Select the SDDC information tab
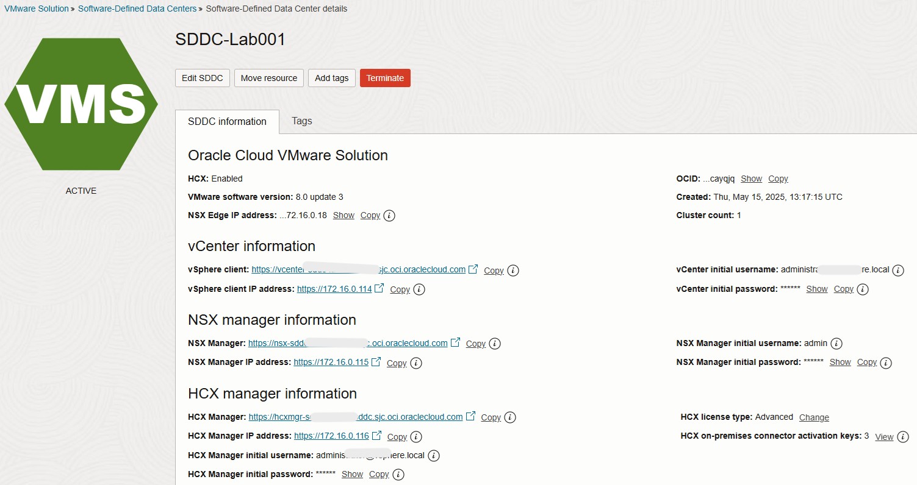 [227, 121]
